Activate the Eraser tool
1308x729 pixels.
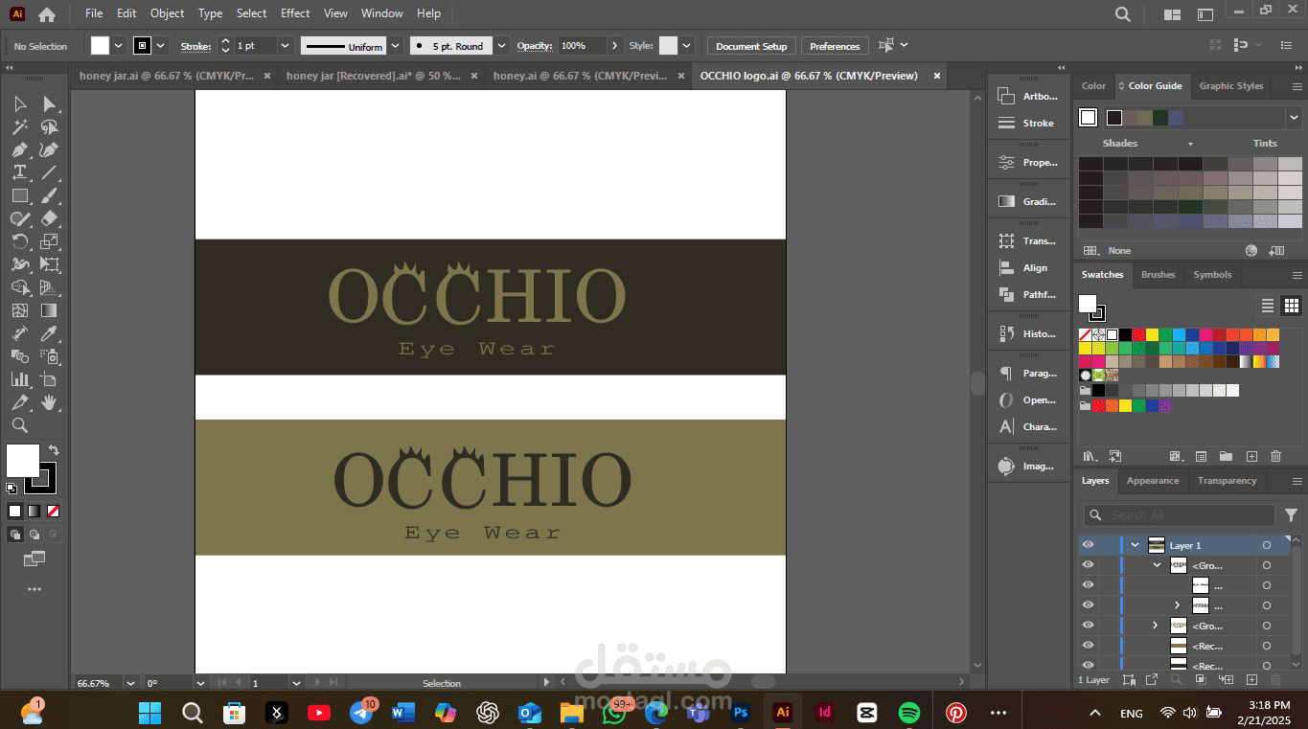(x=49, y=218)
